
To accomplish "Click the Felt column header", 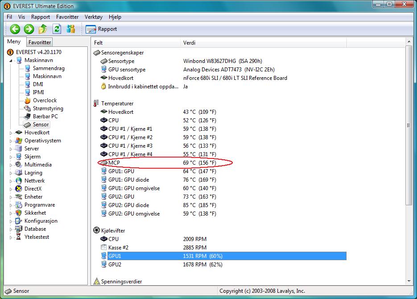I will 136,42.
